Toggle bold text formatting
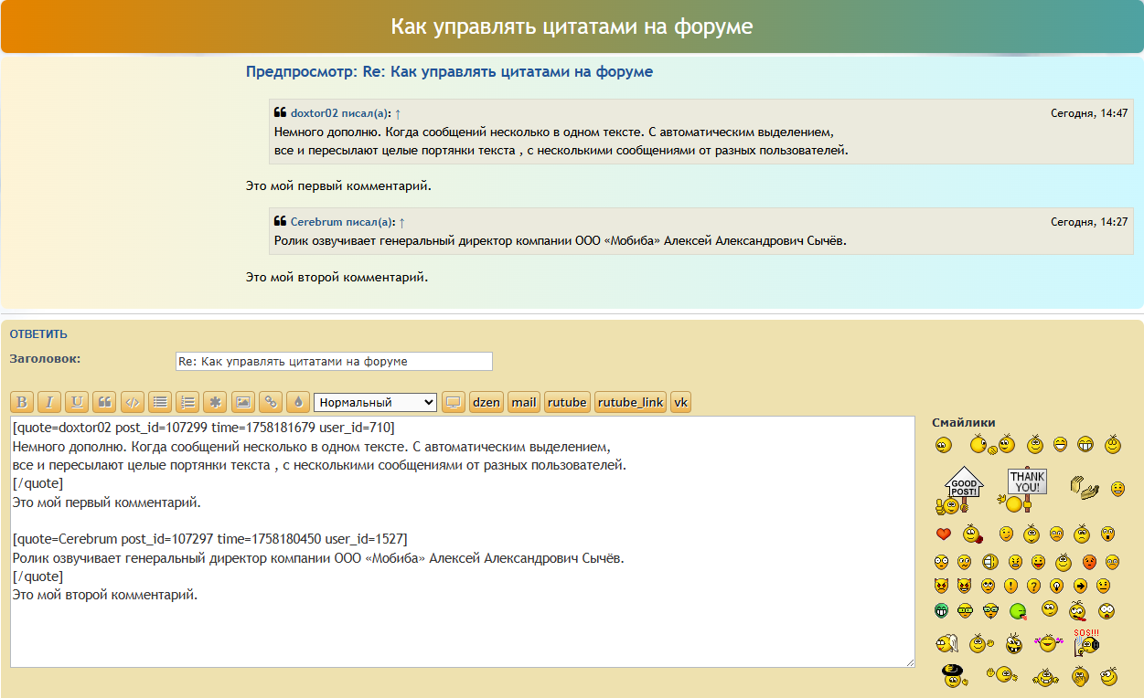This screenshot has width=1144, height=698. click(x=22, y=402)
